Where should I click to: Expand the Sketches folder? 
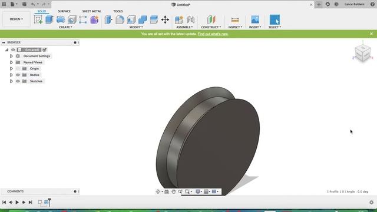point(11,81)
